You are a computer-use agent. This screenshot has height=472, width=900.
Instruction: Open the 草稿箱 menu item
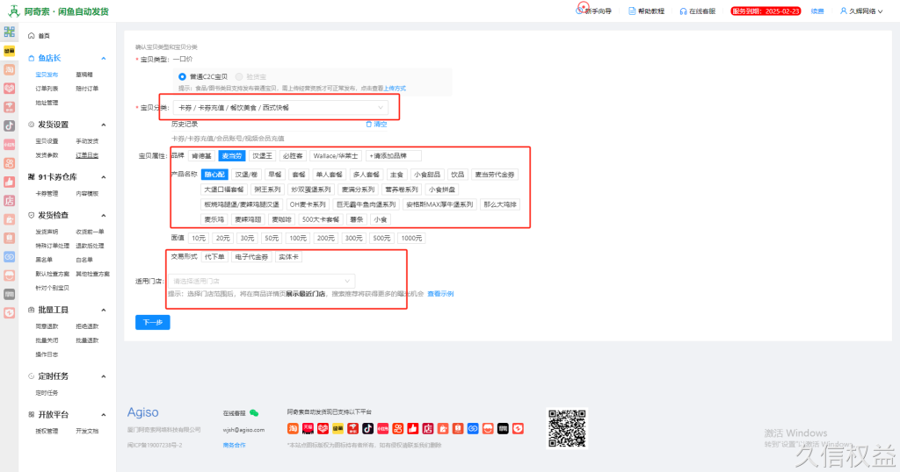[x=84, y=75]
